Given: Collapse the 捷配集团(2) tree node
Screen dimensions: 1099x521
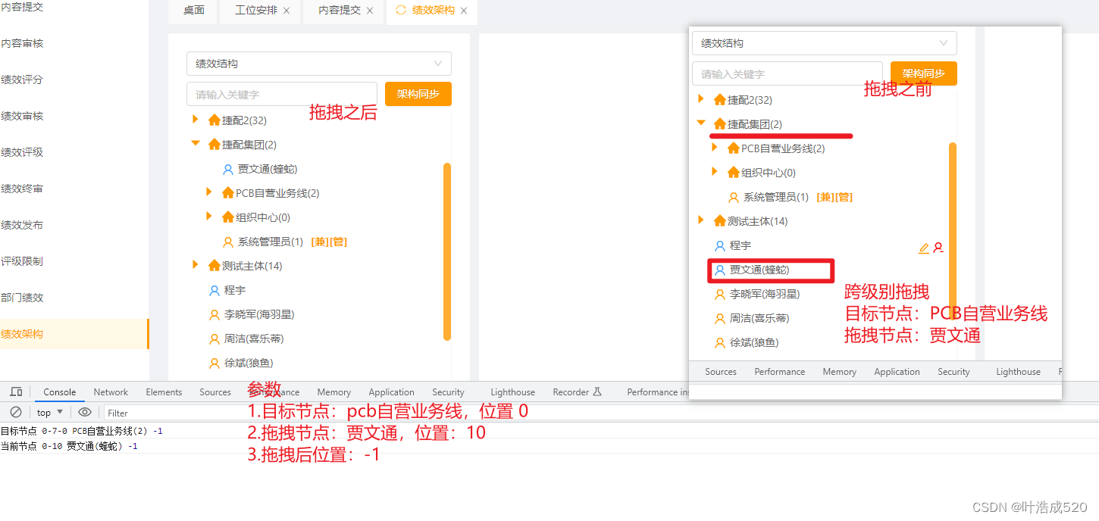Looking at the screenshot, I should 700,123.
